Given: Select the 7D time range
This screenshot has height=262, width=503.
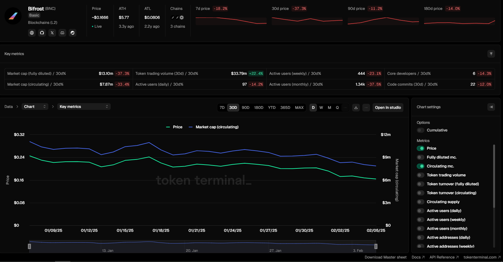Looking at the screenshot, I should tap(222, 108).
